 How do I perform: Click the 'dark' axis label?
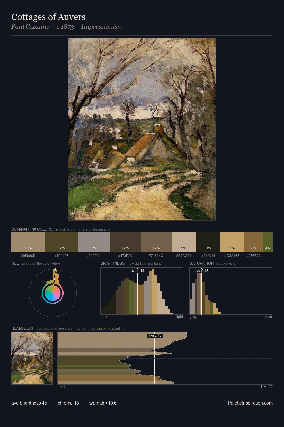point(104,317)
